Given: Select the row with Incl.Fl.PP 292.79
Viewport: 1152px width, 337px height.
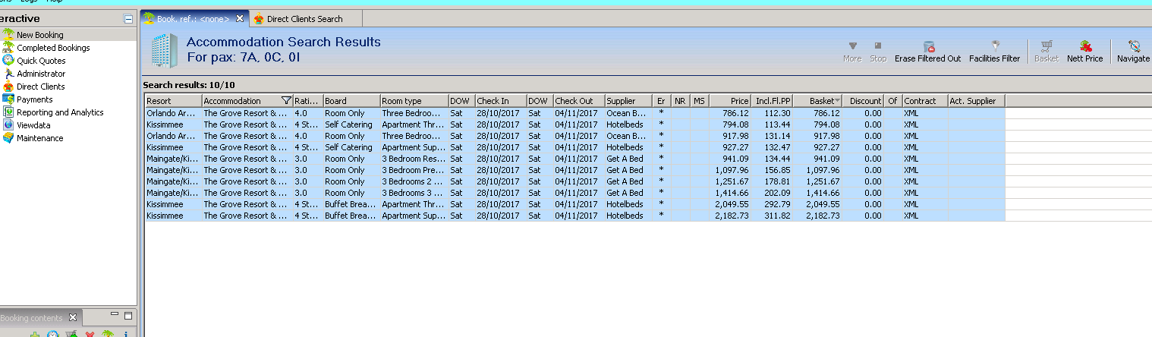Looking at the screenshot, I should [x=574, y=204].
